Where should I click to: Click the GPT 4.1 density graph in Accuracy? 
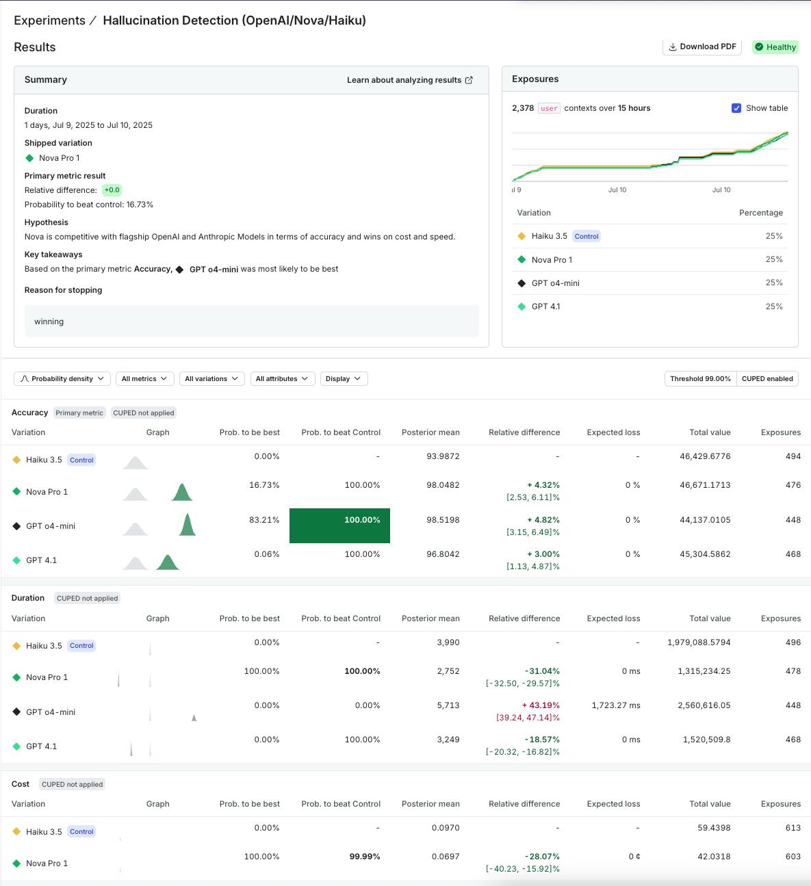click(168, 562)
